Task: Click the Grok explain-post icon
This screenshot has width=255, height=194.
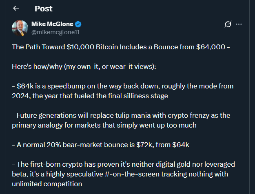Action: click(228, 24)
